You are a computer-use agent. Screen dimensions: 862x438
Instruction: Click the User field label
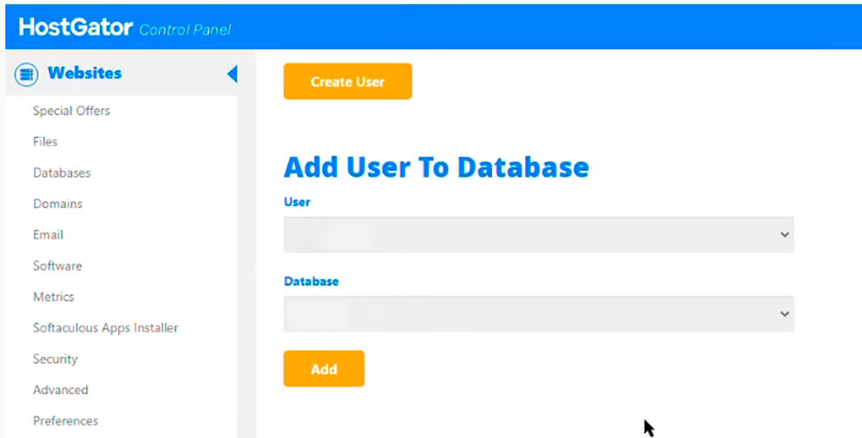point(297,202)
